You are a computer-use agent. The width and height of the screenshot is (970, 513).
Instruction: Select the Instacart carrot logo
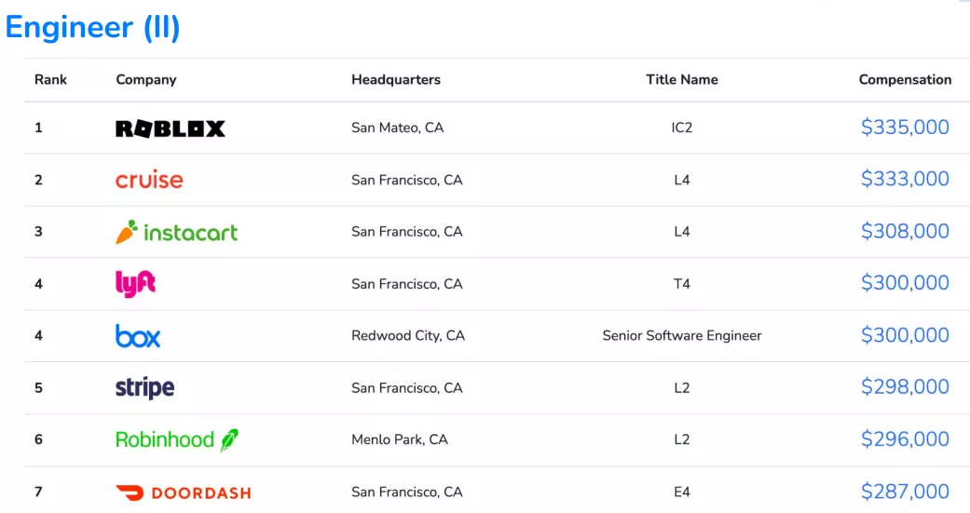click(176, 232)
